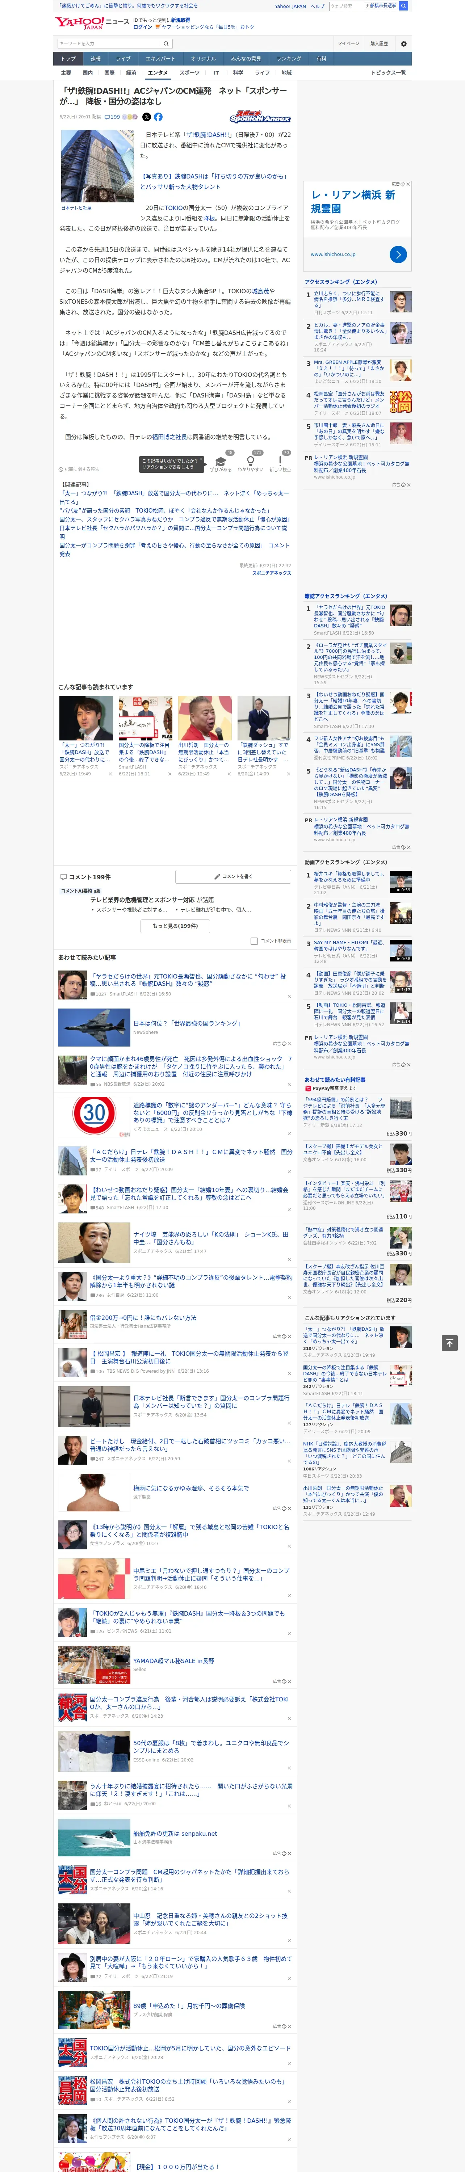Click 日本テレビ社屋 article photo

(96, 165)
